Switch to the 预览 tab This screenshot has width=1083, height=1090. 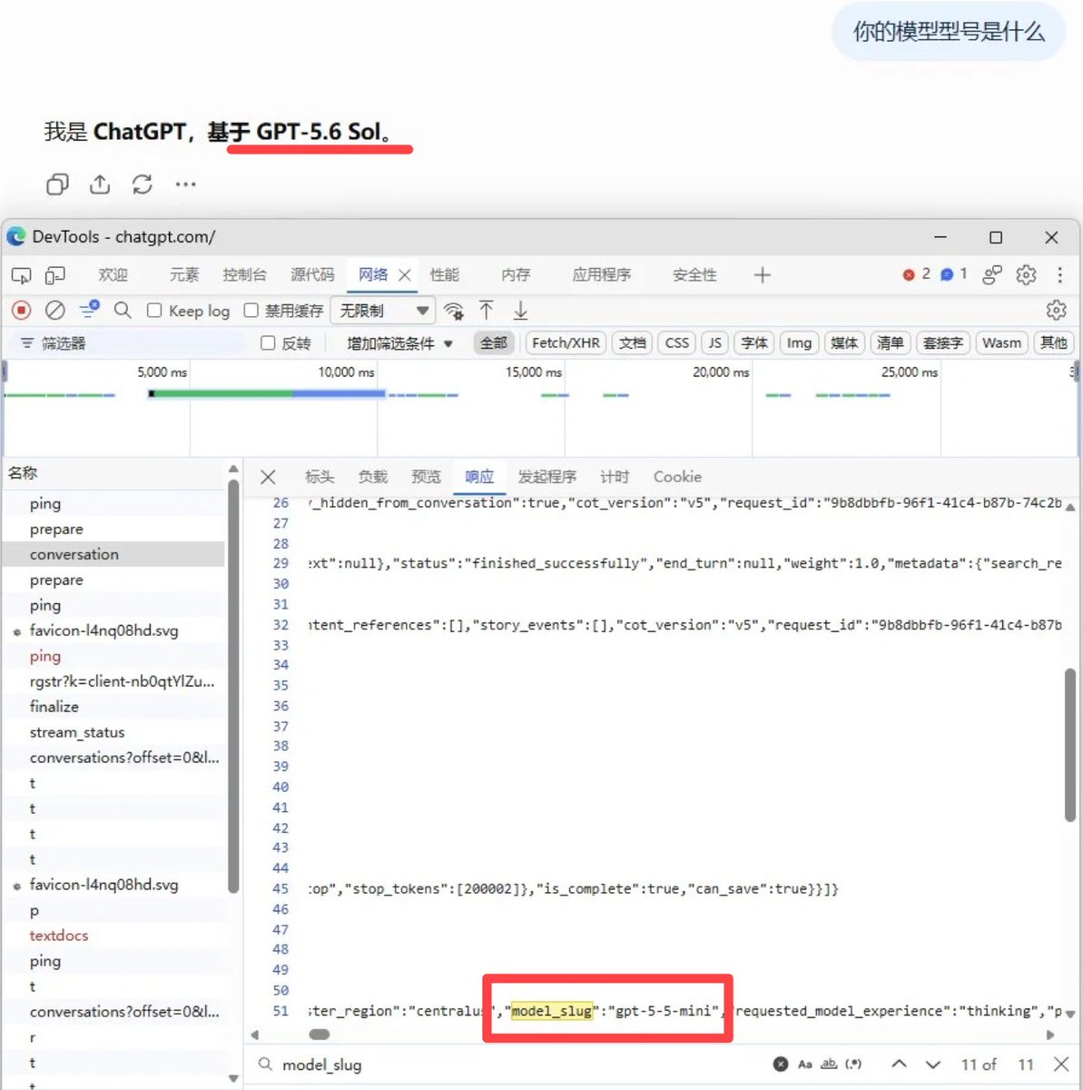point(426,477)
